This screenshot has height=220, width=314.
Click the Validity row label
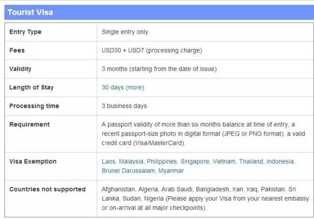(21, 69)
